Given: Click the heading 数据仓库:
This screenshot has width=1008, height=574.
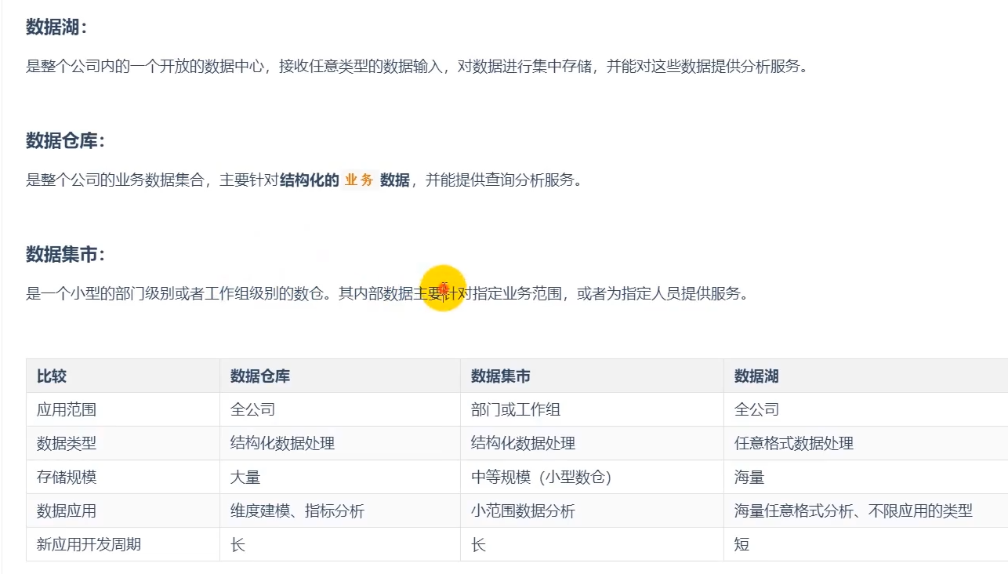Looking at the screenshot, I should coord(65,141).
